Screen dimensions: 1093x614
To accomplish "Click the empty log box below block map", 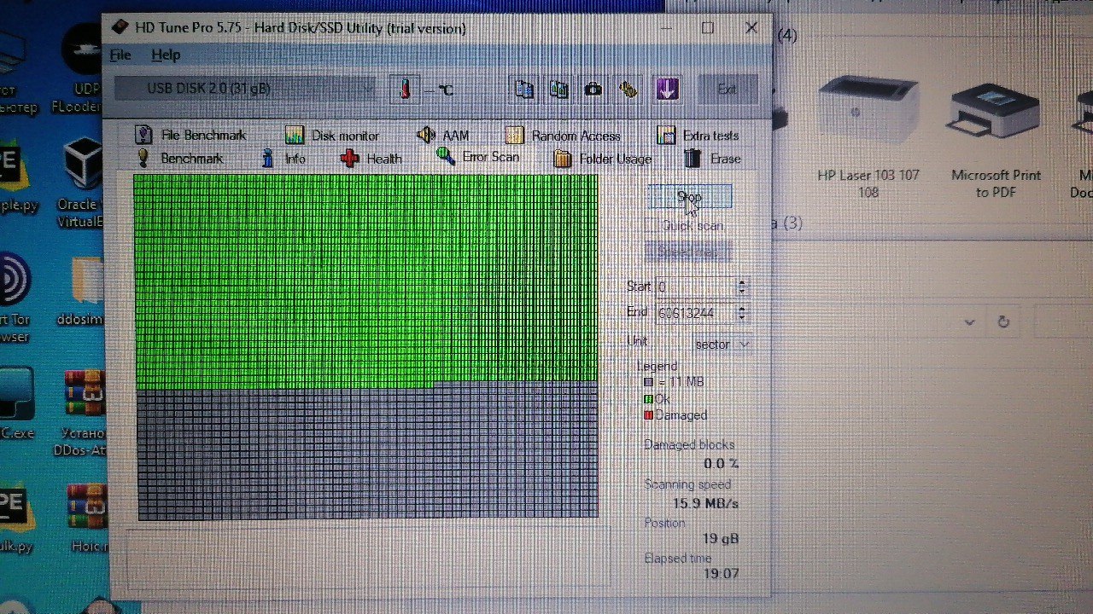I will tap(369, 559).
